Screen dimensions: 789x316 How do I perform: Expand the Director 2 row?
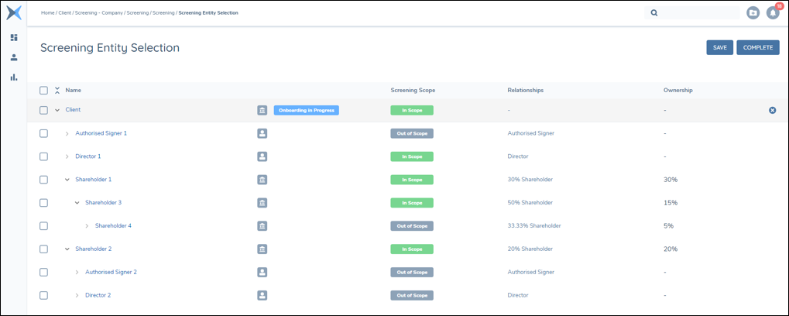pos(77,296)
